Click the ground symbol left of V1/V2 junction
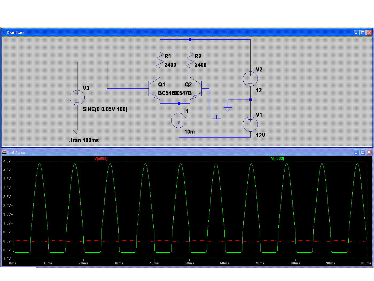374x281 pixels. point(228,109)
